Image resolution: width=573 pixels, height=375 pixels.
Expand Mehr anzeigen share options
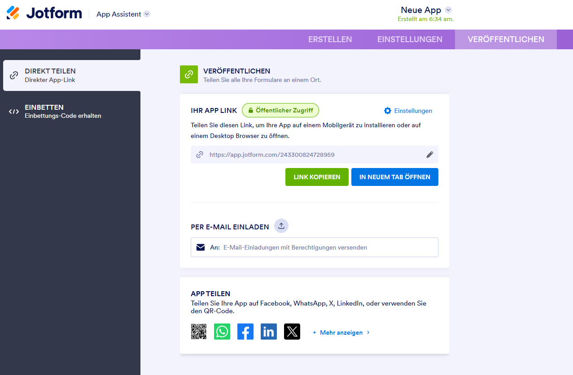pos(340,332)
